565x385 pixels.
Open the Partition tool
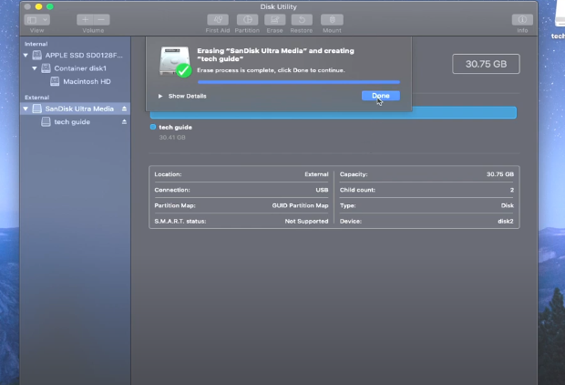tap(247, 20)
